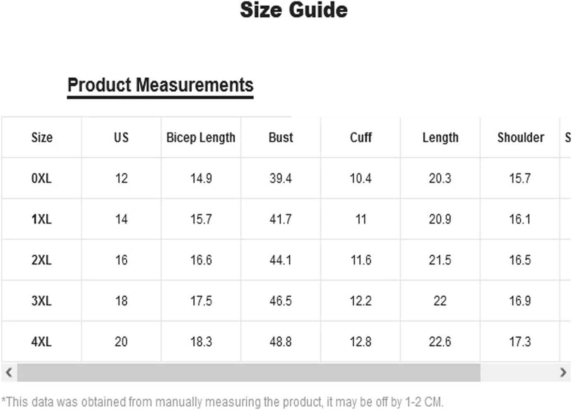This screenshot has width=572, height=410.
Task: Click the 39.4 bust cell for 0XL
Action: tap(281, 179)
